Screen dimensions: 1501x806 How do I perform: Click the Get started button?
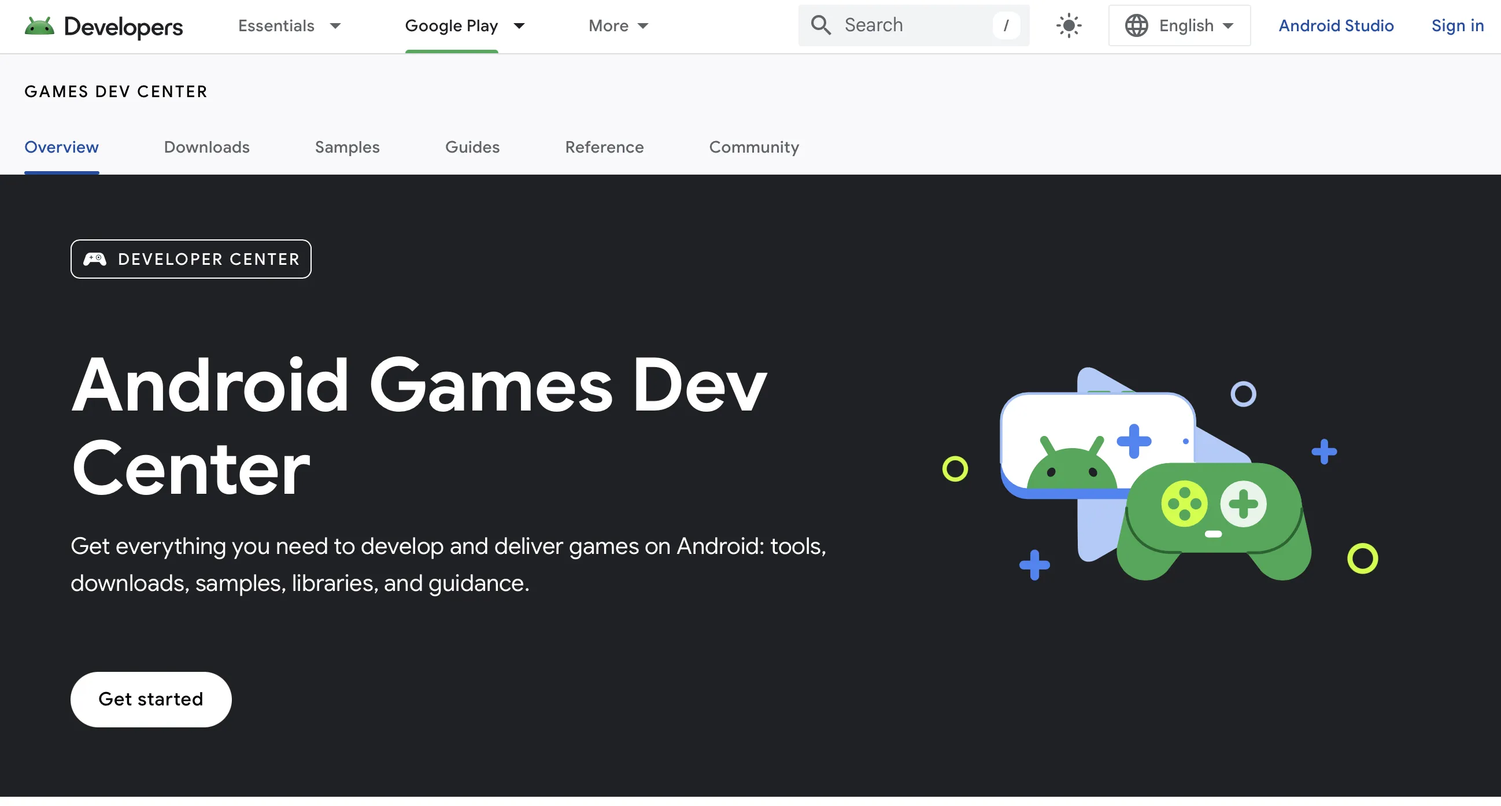click(151, 699)
